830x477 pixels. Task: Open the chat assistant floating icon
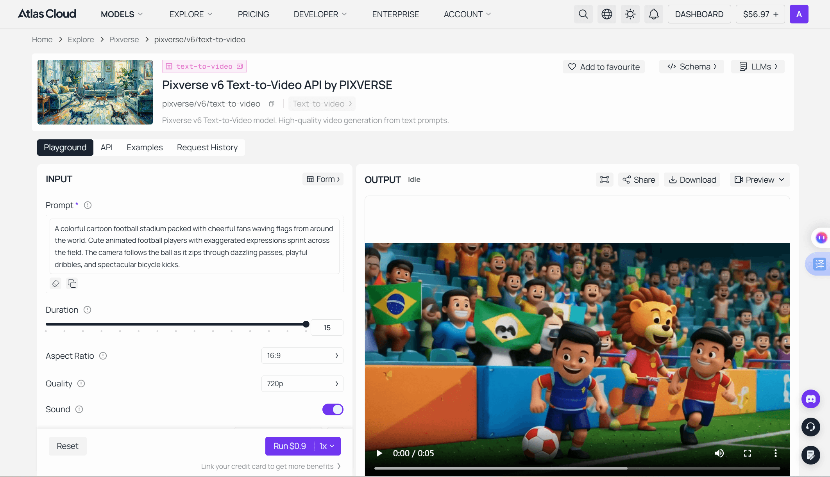pos(821,237)
